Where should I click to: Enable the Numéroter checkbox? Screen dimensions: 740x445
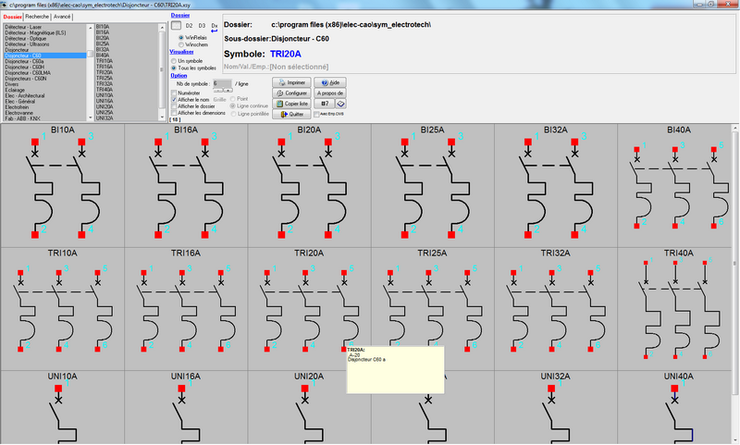coord(174,93)
